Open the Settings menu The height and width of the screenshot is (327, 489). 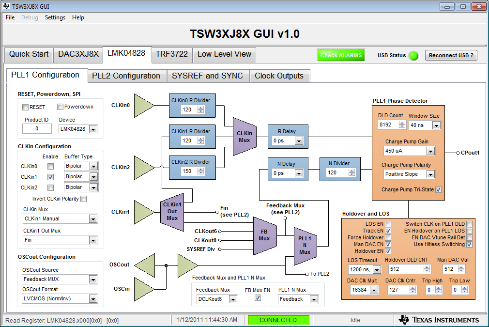tap(55, 17)
